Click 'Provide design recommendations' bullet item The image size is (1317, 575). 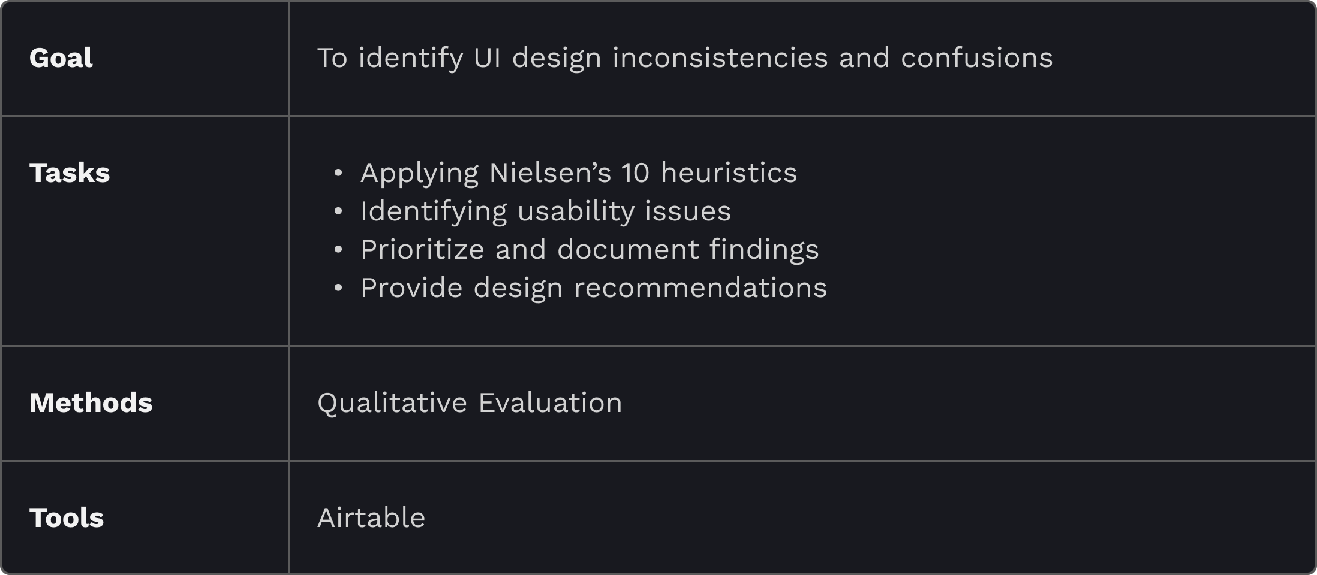click(x=594, y=288)
